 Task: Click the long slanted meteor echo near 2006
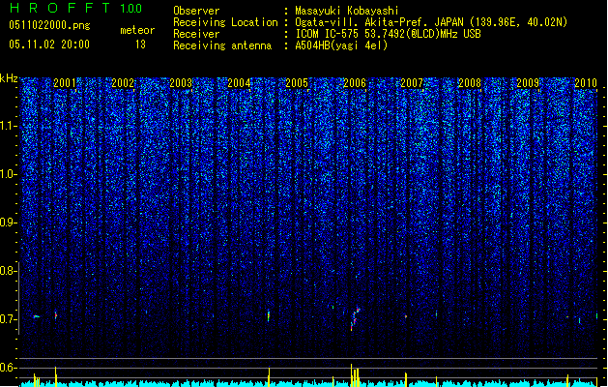(x=355, y=319)
